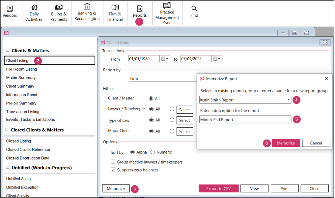Select All for Major Client
This screenshot has height=198, width=335.
(151, 131)
